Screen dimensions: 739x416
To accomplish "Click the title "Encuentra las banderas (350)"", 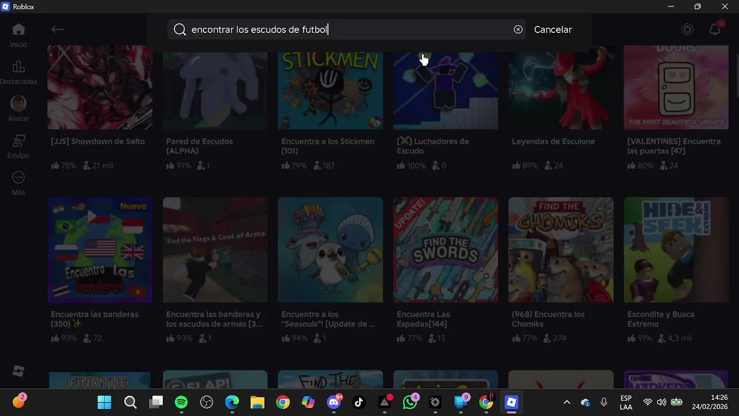I will pos(95,319).
